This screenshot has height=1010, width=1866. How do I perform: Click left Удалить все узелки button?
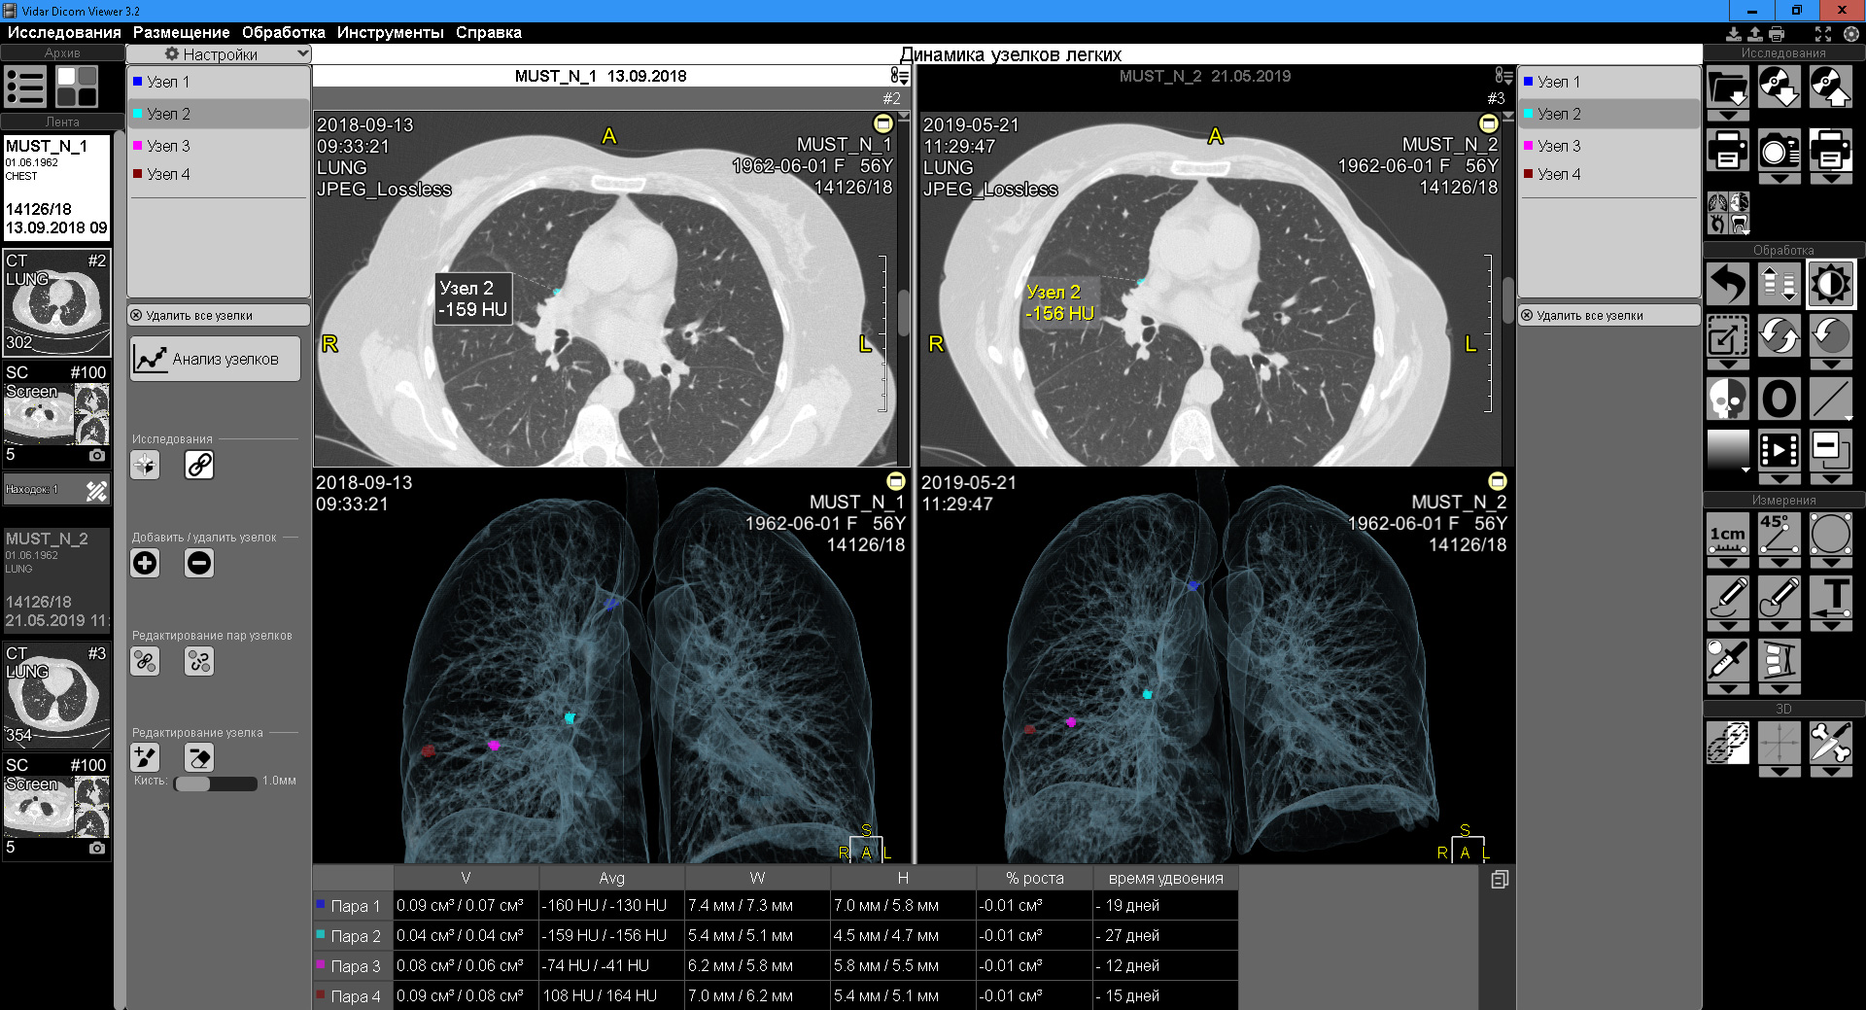tap(218, 315)
